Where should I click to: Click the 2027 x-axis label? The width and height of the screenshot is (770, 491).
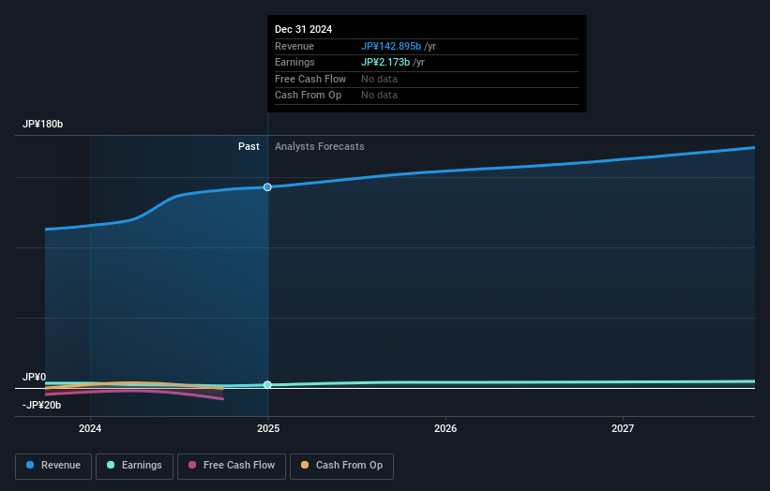click(x=623, y=428)
